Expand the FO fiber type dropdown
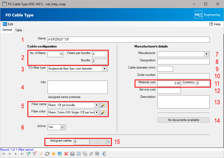Screen dimensions: 224x158 (105, 69)
